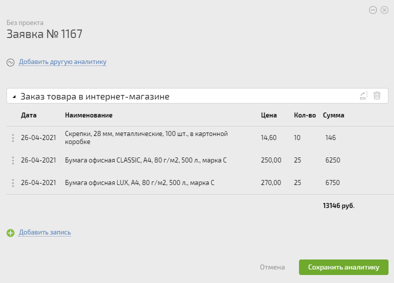Select the Заказ товара в интернет-магазине title
Image resolution: width=394 pixels, height=283 pixels.
coord(94,96)
